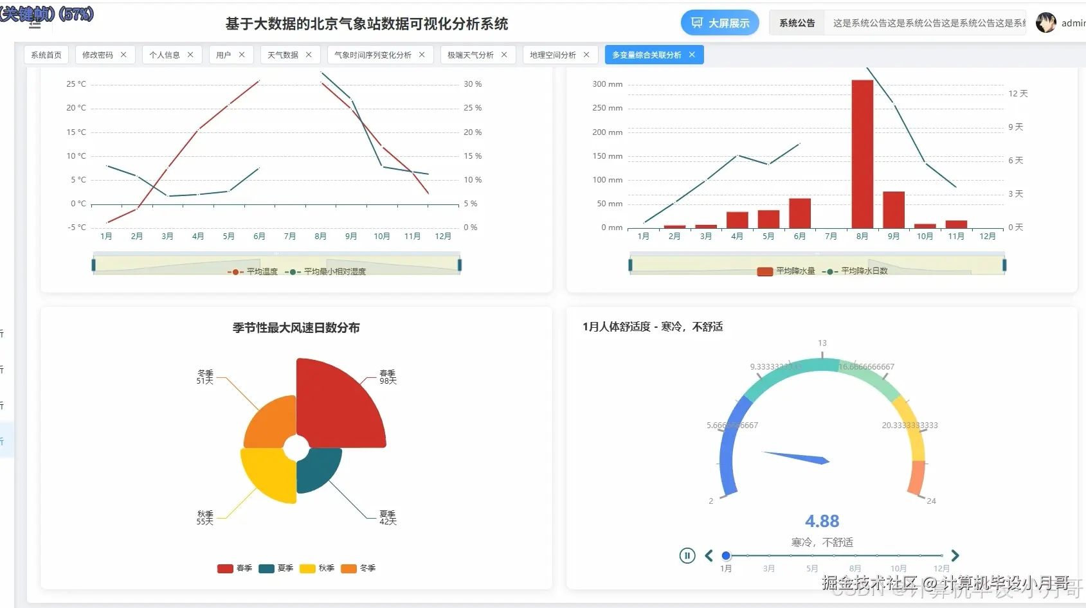Image resolution: width=1086 pixels, height=608 pixels.
Task: Click the temperature chart zoom slider right handle
Action: coord(460,264)
